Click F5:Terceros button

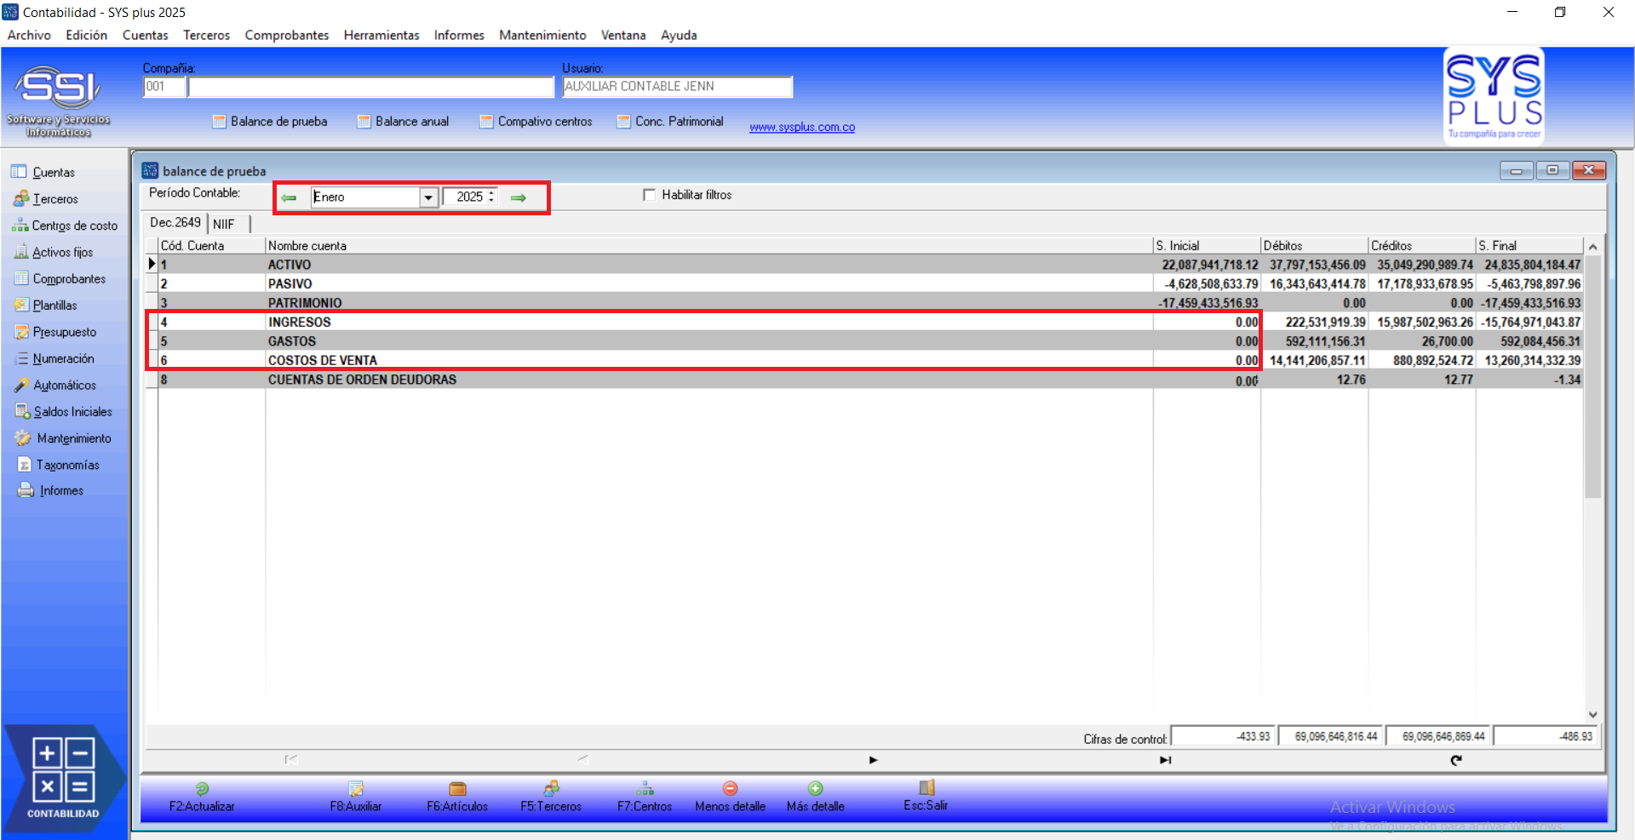[551, 797]
